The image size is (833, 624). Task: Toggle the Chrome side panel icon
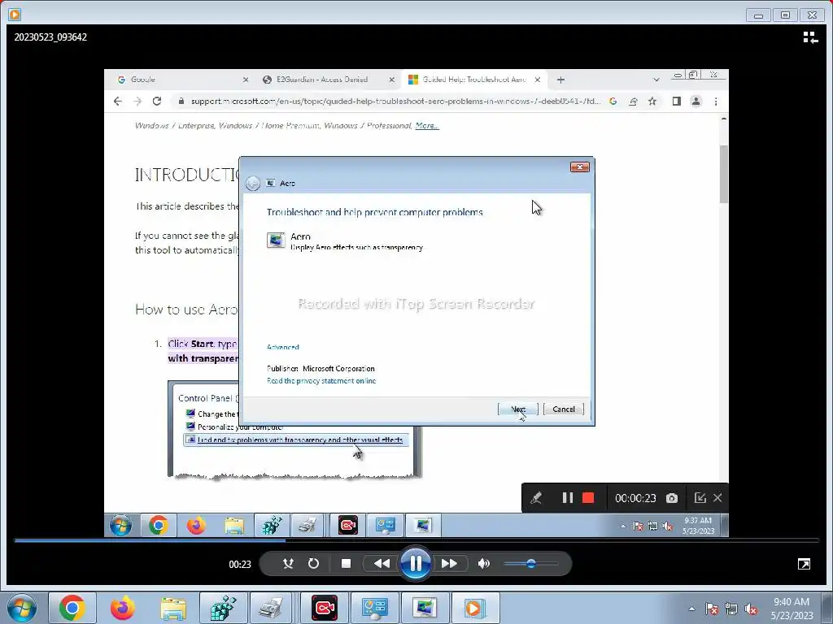(676, 102)
